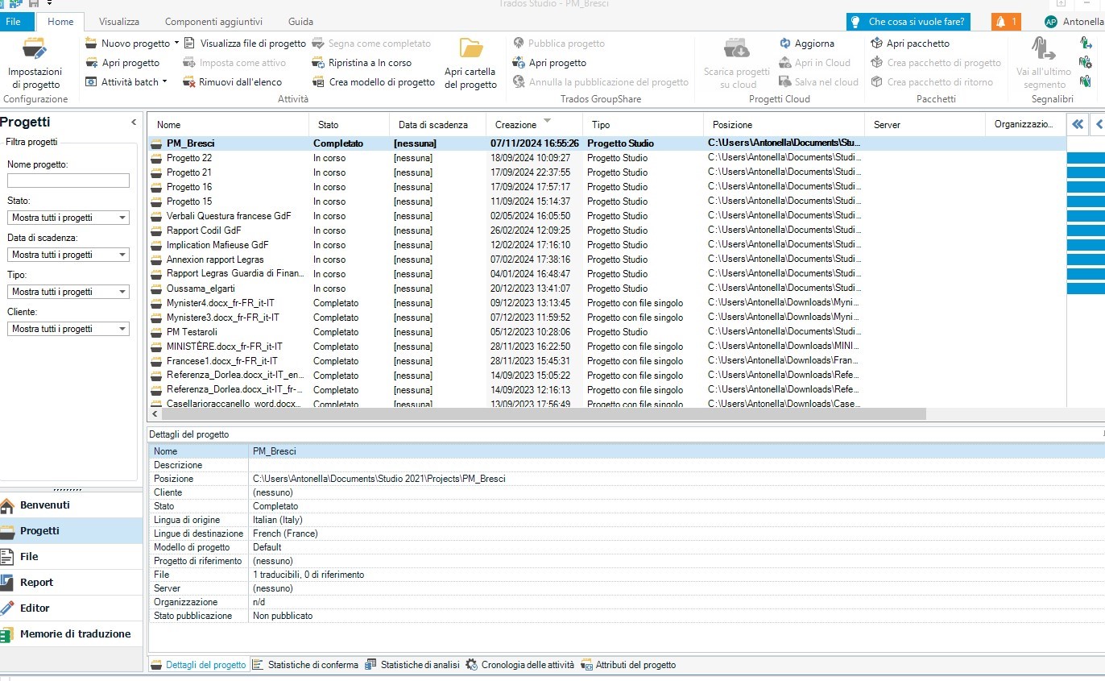Open Dettagli del progetto bottom tab

click(x=198, y=665)
